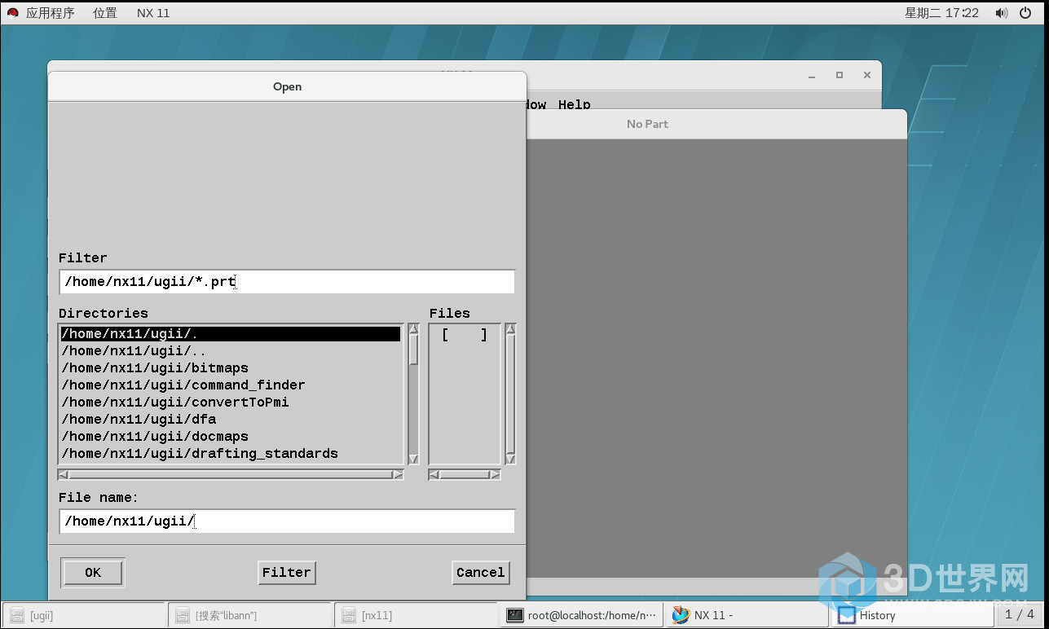Select the dfa directory

[x=231, y=420]
